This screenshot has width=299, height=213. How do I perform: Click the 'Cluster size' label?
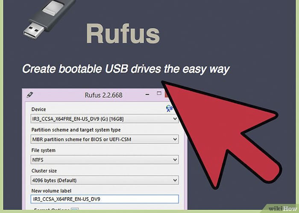coord(44,171)
